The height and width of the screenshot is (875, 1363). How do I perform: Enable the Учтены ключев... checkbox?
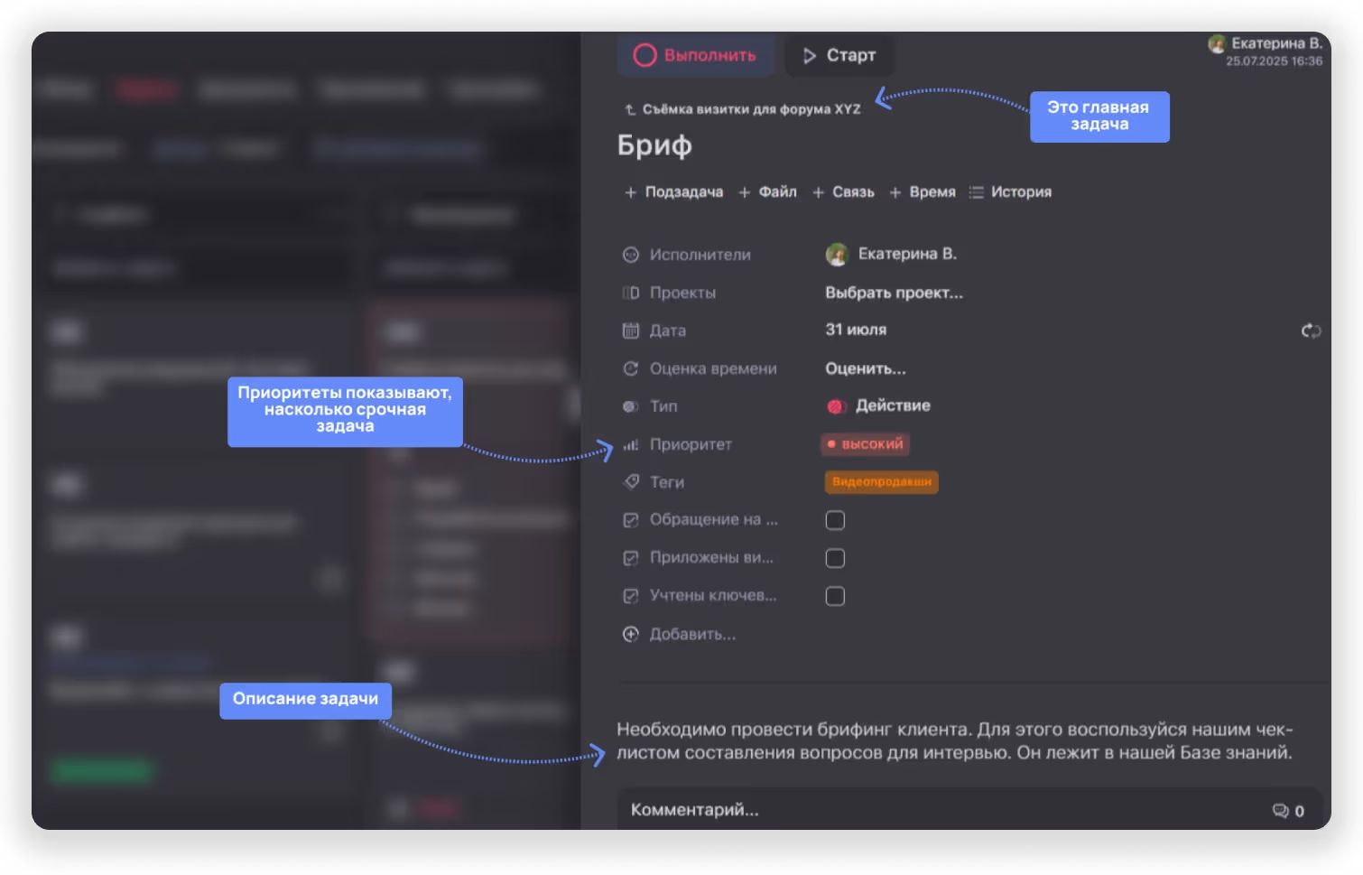(x=835, y=596)
